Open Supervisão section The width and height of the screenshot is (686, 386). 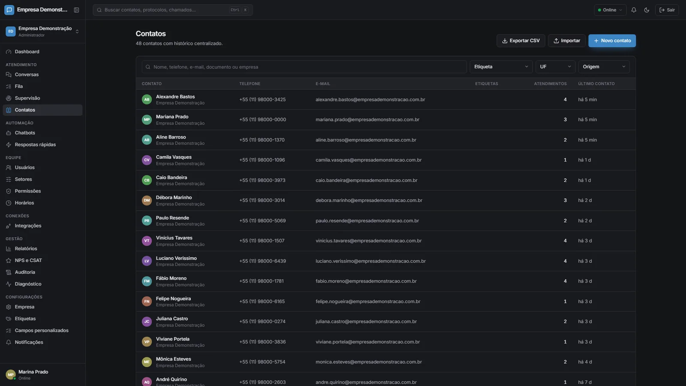[42, 98]
